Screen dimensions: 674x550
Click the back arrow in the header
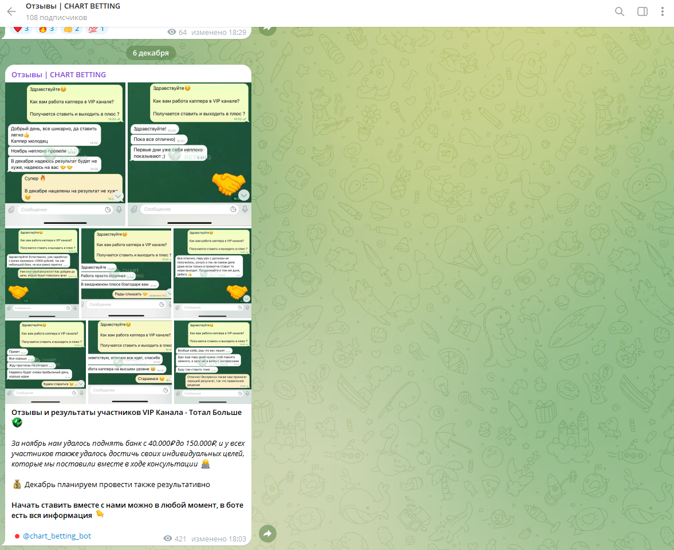pyautogui.click(x=11, y=11)
